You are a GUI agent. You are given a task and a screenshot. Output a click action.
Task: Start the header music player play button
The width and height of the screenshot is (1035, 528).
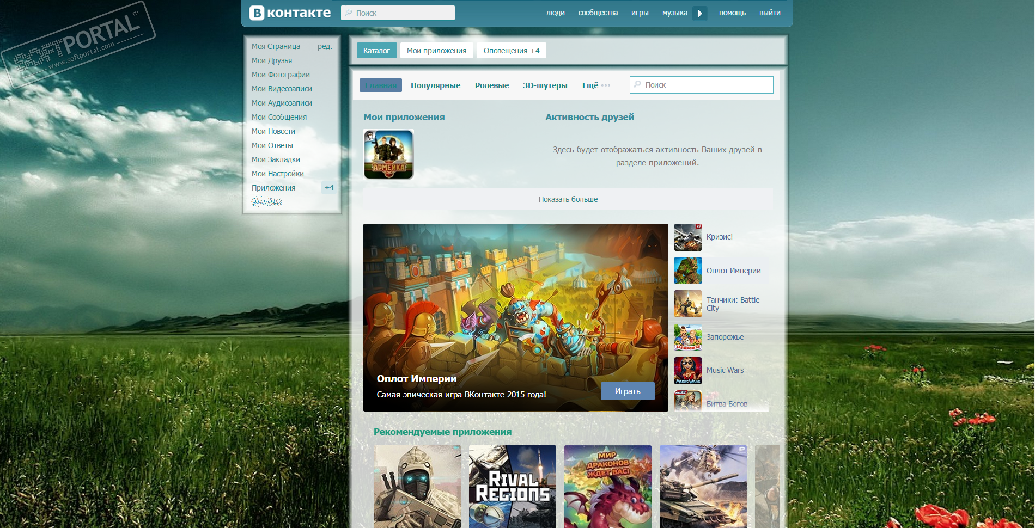click(699, 13)
